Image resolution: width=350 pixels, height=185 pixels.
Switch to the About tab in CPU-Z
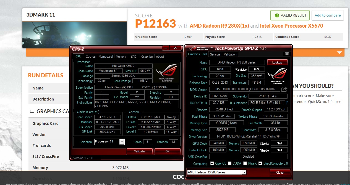[x=160, y=56]
